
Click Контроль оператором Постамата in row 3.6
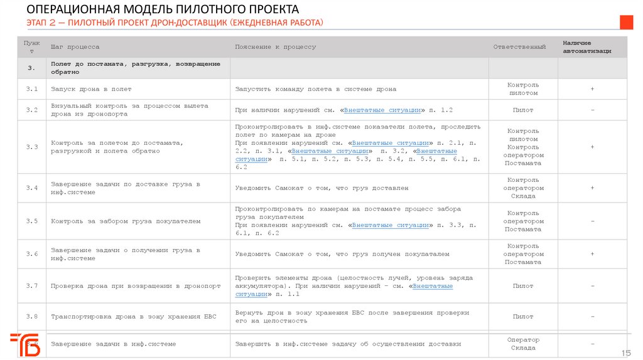coord(523,254)
